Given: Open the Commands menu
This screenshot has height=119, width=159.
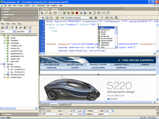Looking at the screenshot, I should pyautogui.click(x=41, y=6).
